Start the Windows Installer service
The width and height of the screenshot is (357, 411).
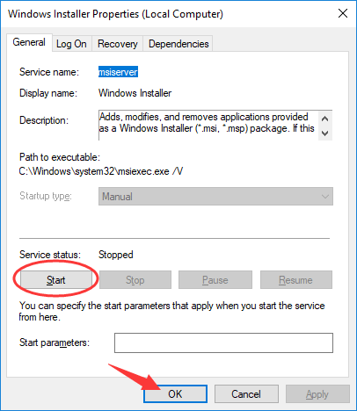(x=55, y=280)
